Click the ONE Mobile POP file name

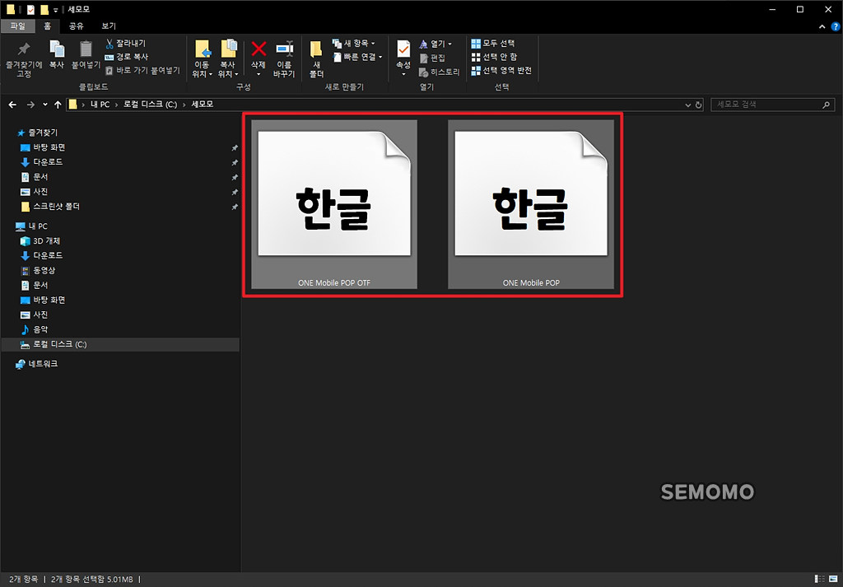(531, 282)
